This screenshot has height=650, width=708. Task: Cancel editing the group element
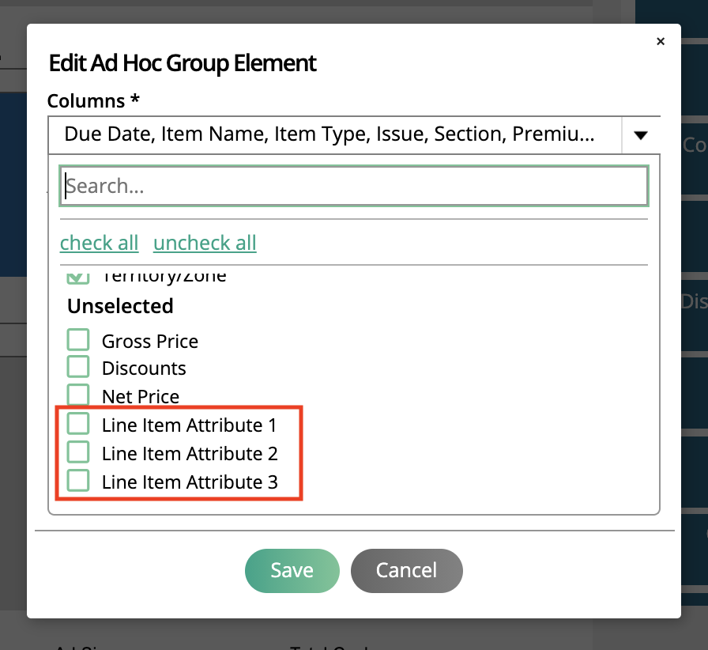406,570
